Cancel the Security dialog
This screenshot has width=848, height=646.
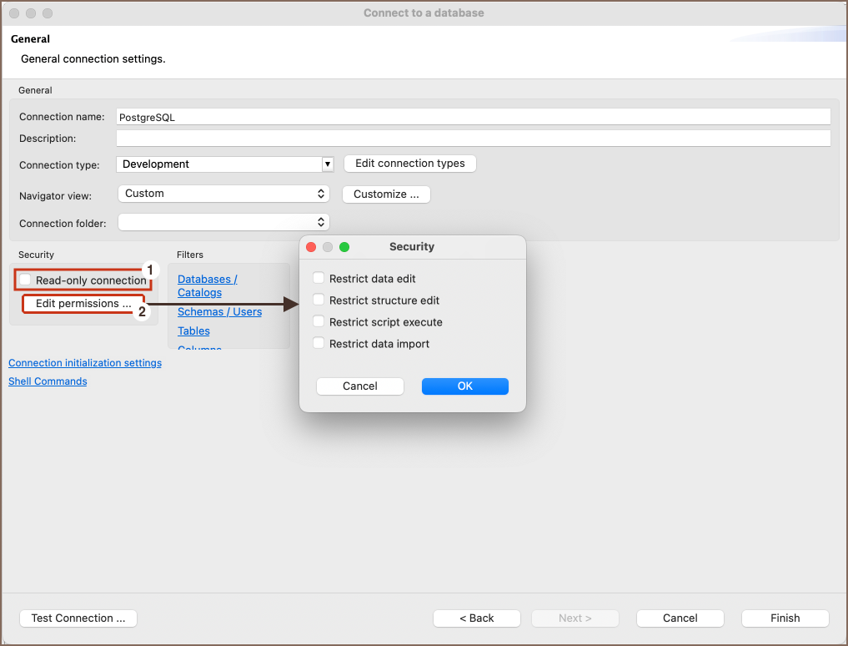pyautogui.click(x=360, y=386)
